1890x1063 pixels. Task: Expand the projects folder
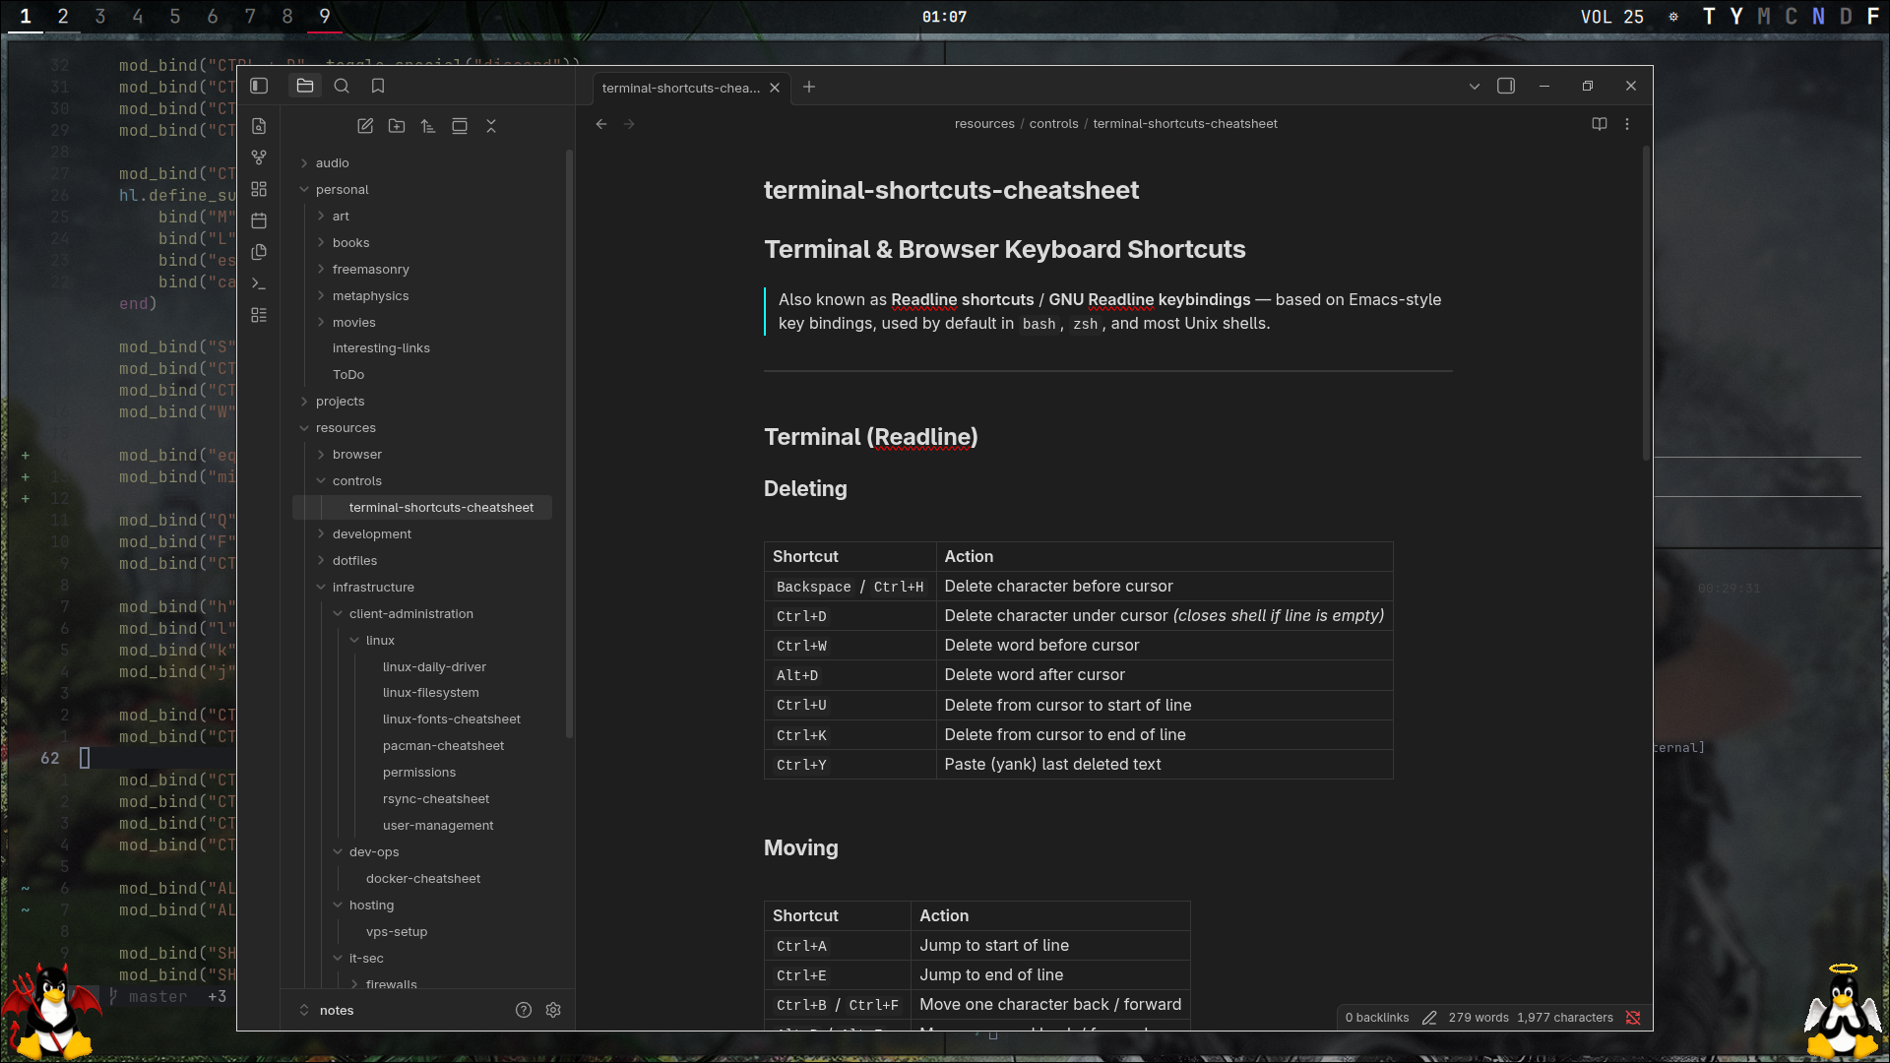tap(340, 402)
